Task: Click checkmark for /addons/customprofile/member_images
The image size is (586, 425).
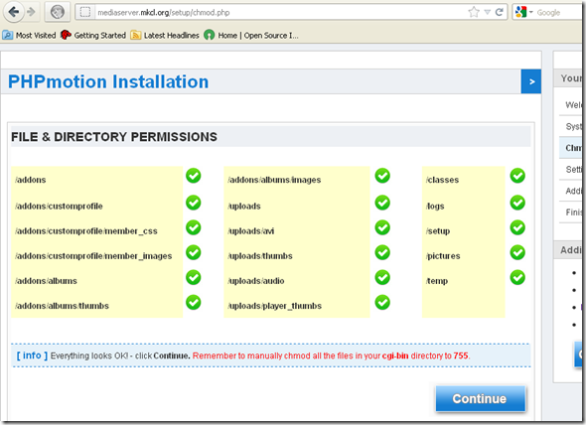Action: tap(194, 252)
